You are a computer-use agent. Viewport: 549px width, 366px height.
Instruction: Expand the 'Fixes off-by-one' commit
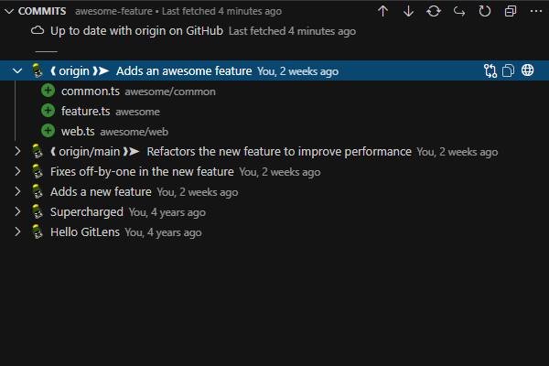tap(18, 172)
